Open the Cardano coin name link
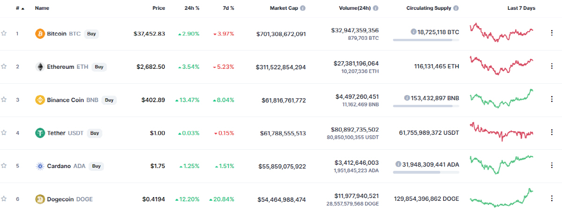The width and height of the screenshot is (562, 213). click(59, 166)
